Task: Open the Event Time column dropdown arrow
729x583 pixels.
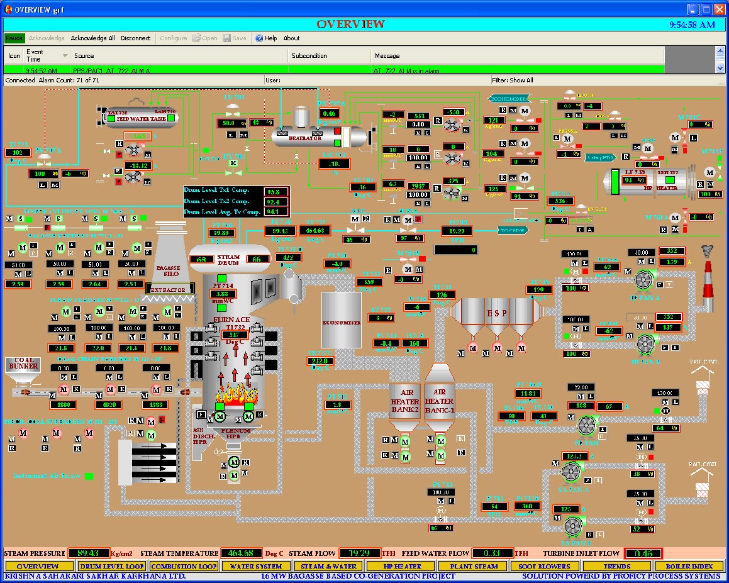Action: [65, 56]
